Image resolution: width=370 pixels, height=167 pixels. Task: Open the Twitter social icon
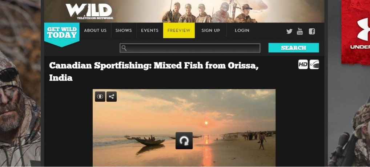(x=289, y=31)
